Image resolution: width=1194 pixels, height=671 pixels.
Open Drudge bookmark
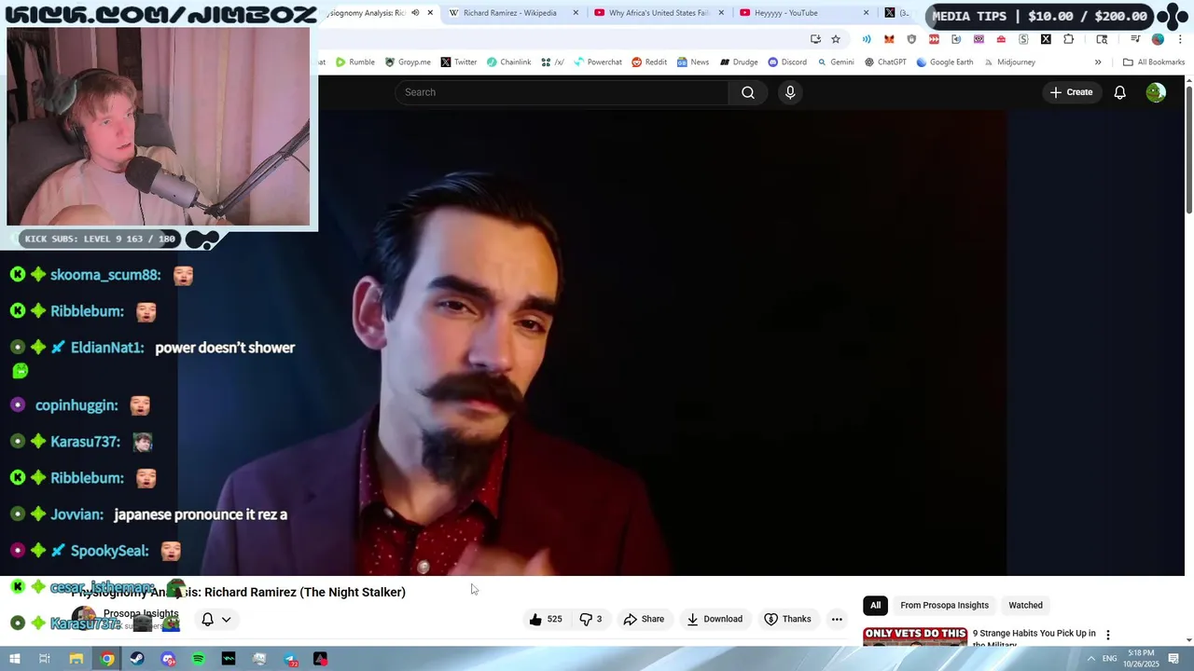(x=739, y=62)
